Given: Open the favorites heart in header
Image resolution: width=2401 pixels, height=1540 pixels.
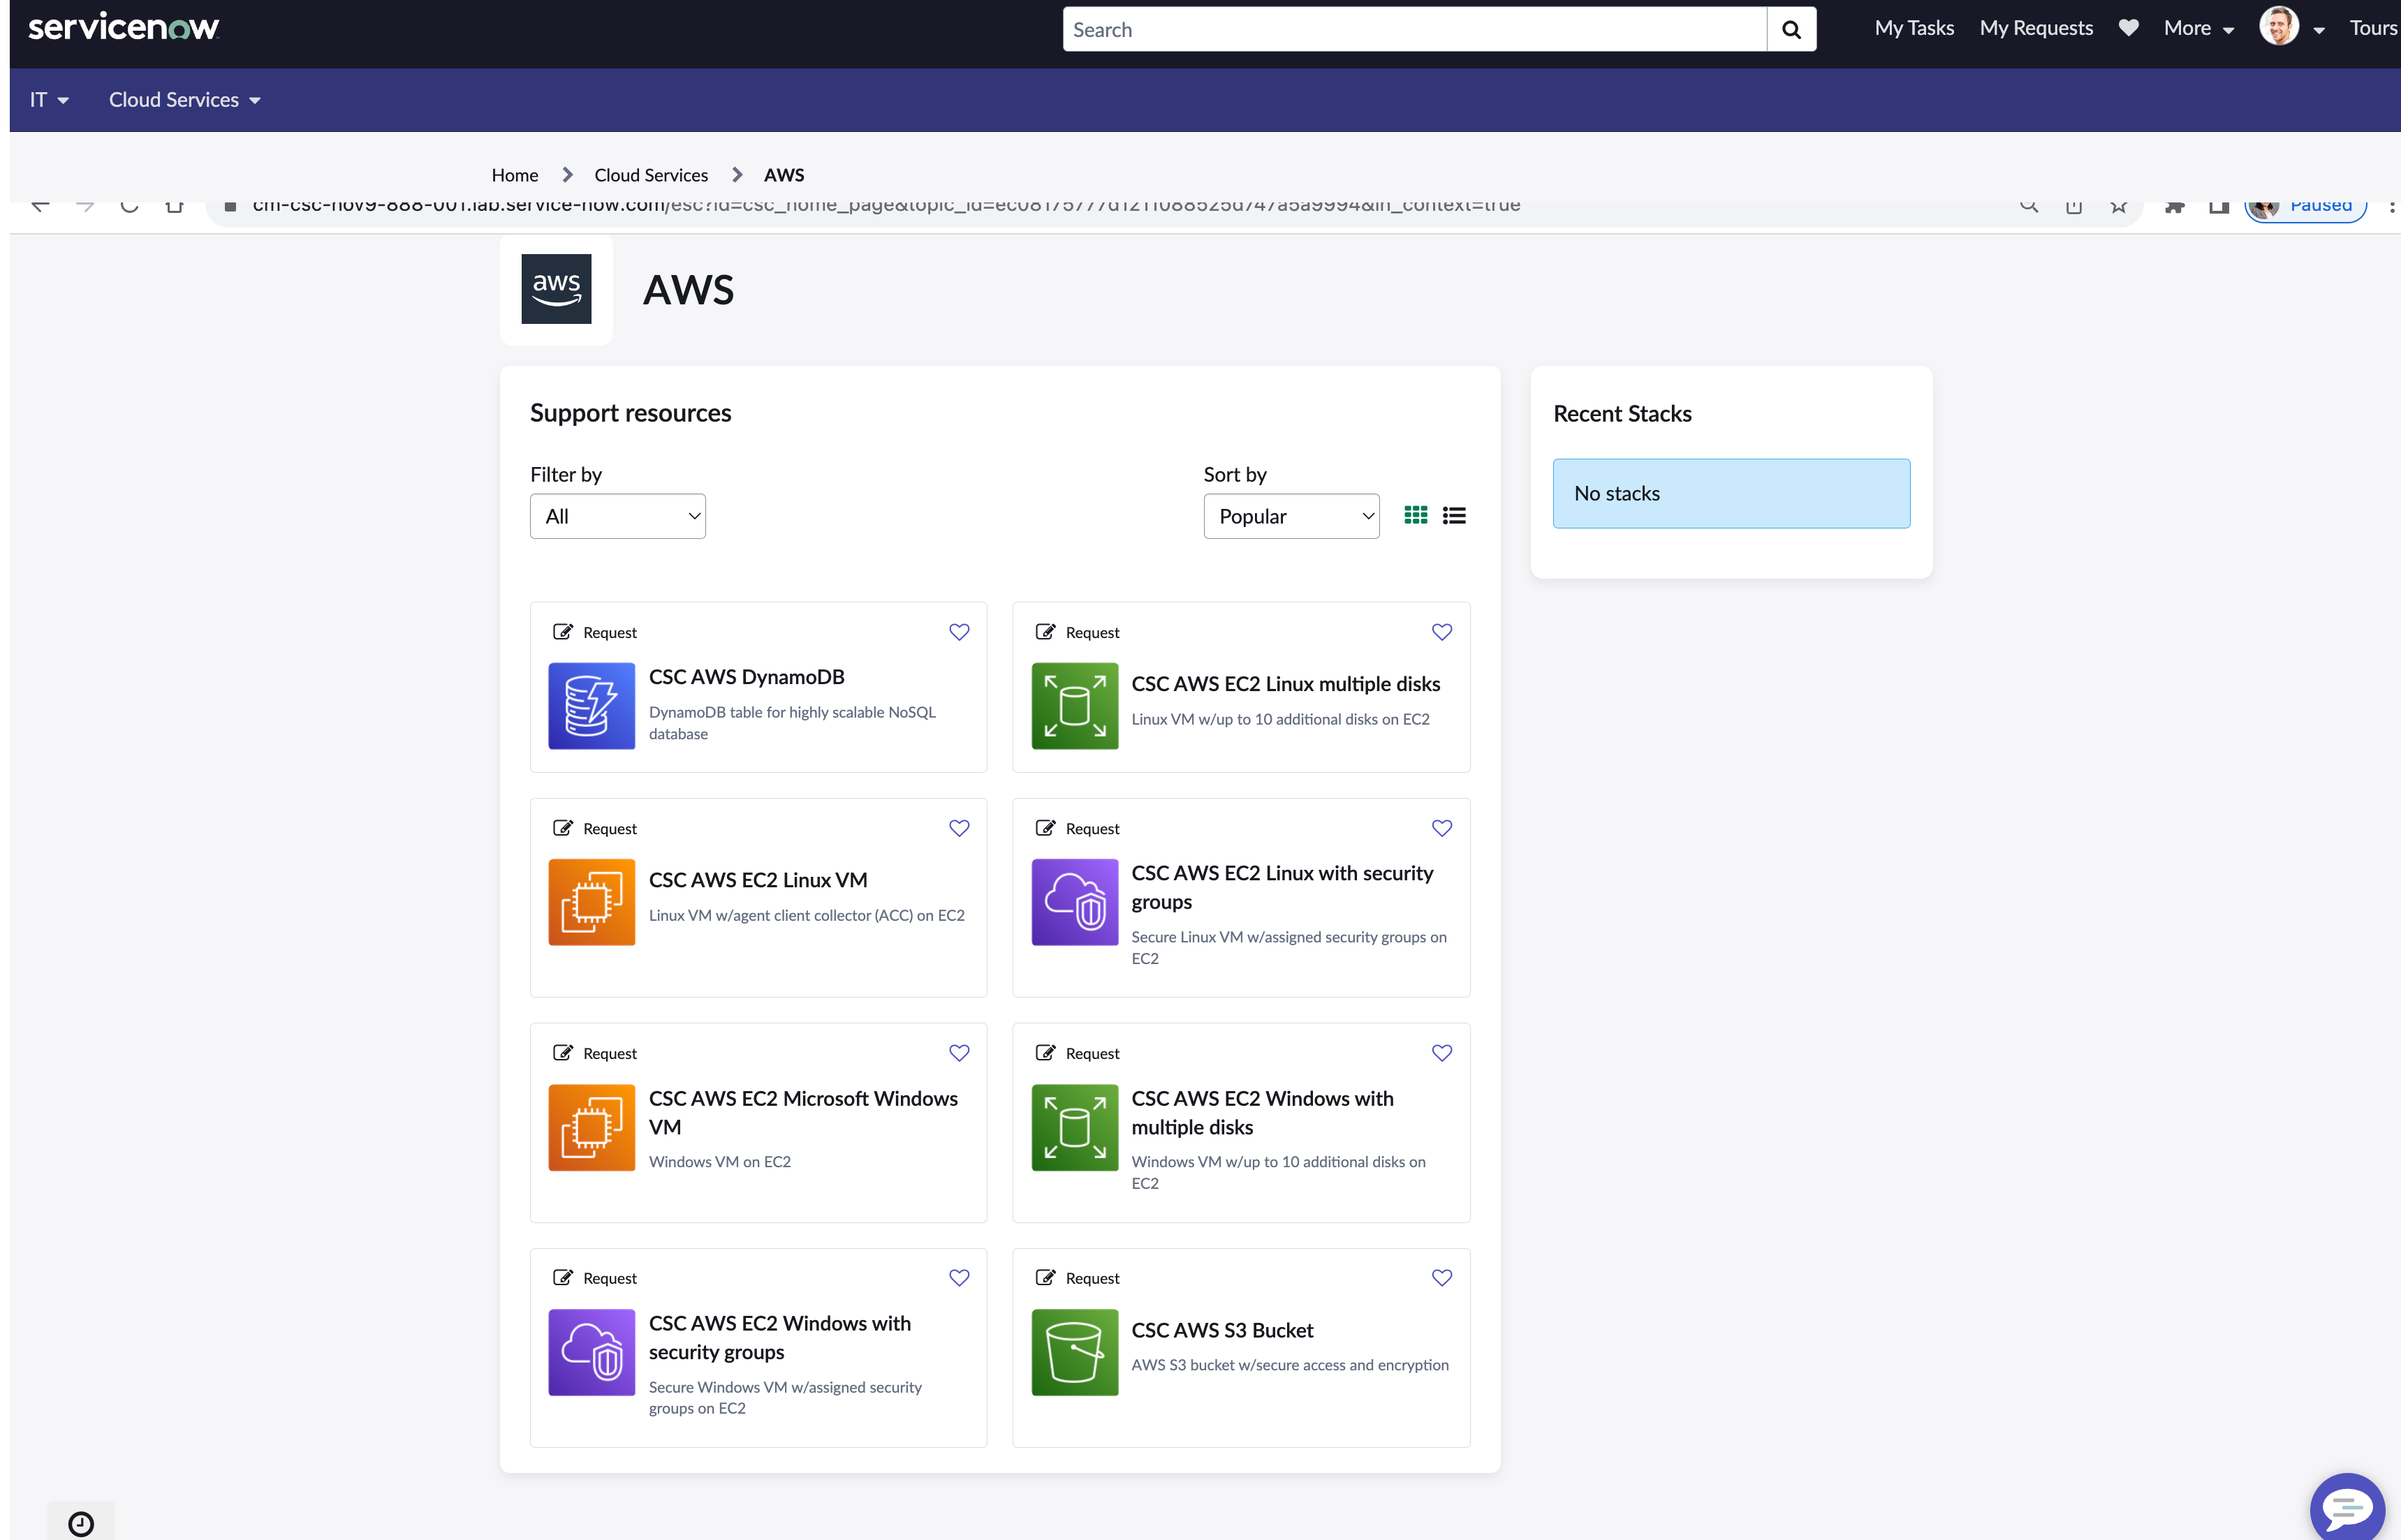Looking at the screenshot, I should coord(2128,28).
